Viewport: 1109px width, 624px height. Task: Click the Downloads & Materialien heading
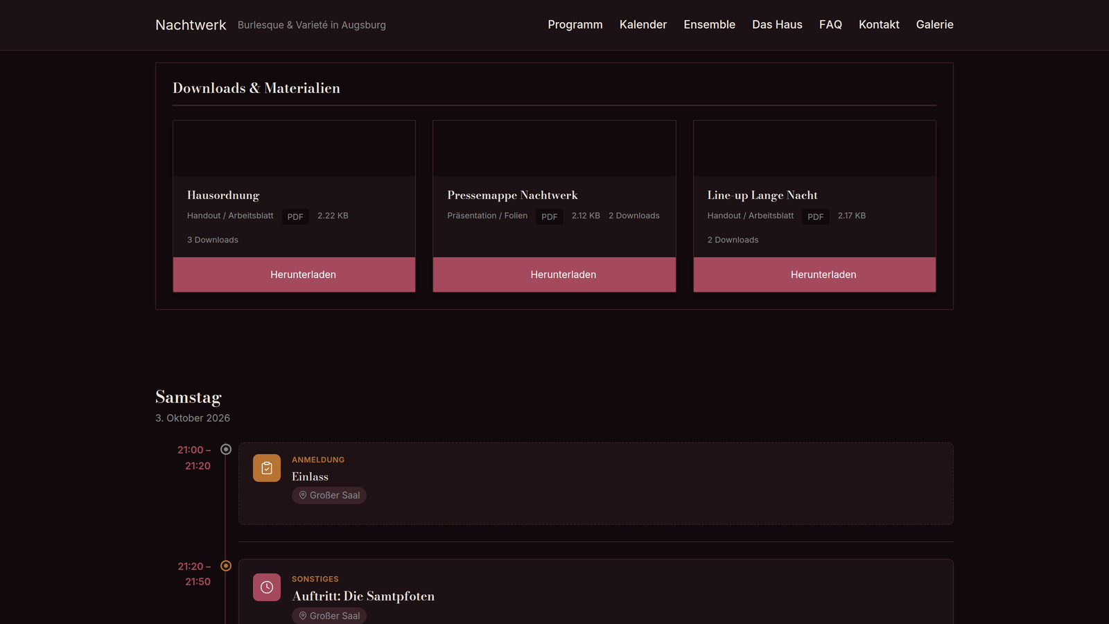coord(256,88)
